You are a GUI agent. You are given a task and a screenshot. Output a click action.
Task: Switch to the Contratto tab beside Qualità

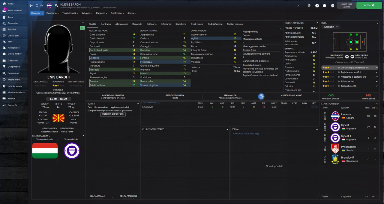[106, 24]
